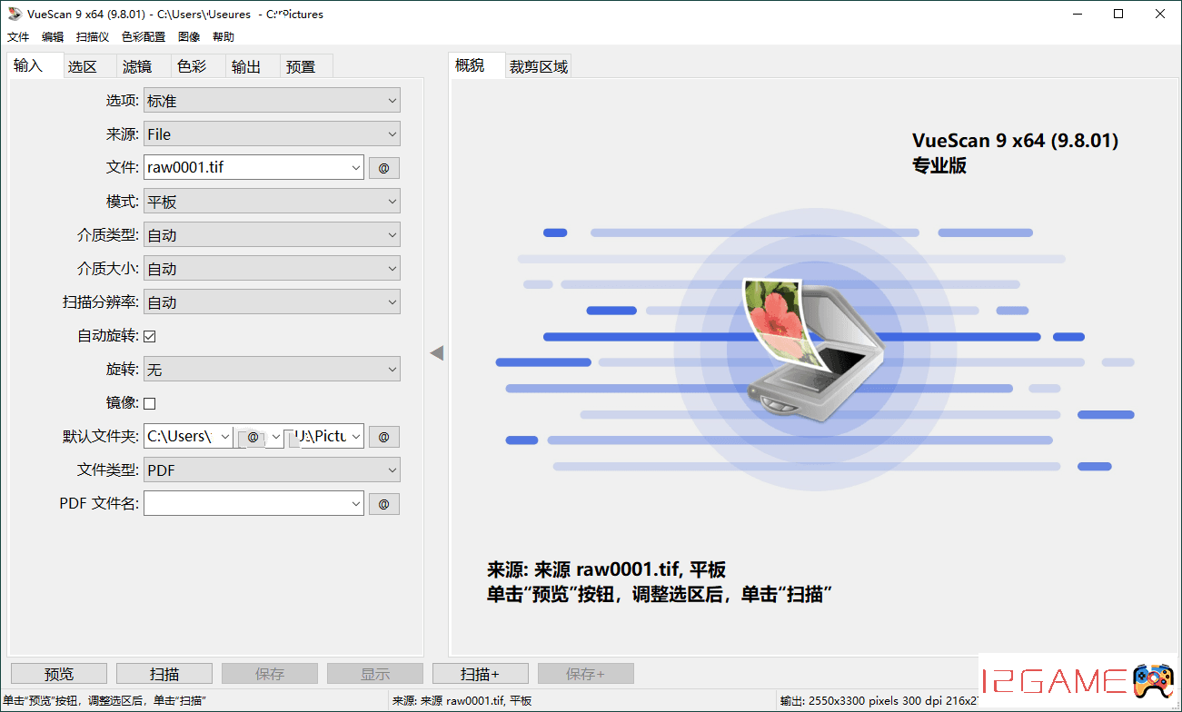Viewport: 1182px width, 712px height.
Task: Open the 模式 dropdown showing 平板
Action: coord(272,202)
